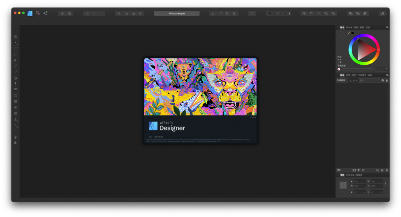Set no colour with the red-slash button

[339, 69]
